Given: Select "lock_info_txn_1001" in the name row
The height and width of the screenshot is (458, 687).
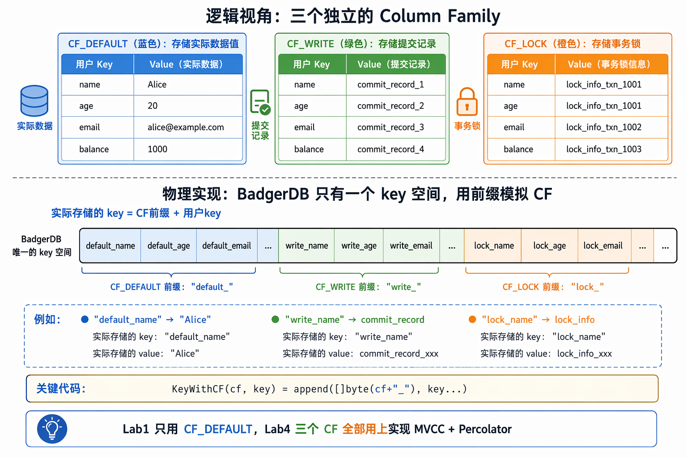Looking at the screenshot, I should click(604, 85).
